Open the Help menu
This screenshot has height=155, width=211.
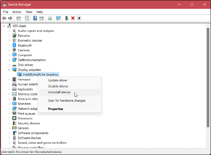[39, 12]
